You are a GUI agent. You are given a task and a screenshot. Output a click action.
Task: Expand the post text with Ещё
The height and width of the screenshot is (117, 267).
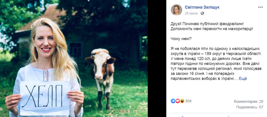click(243, 79)
